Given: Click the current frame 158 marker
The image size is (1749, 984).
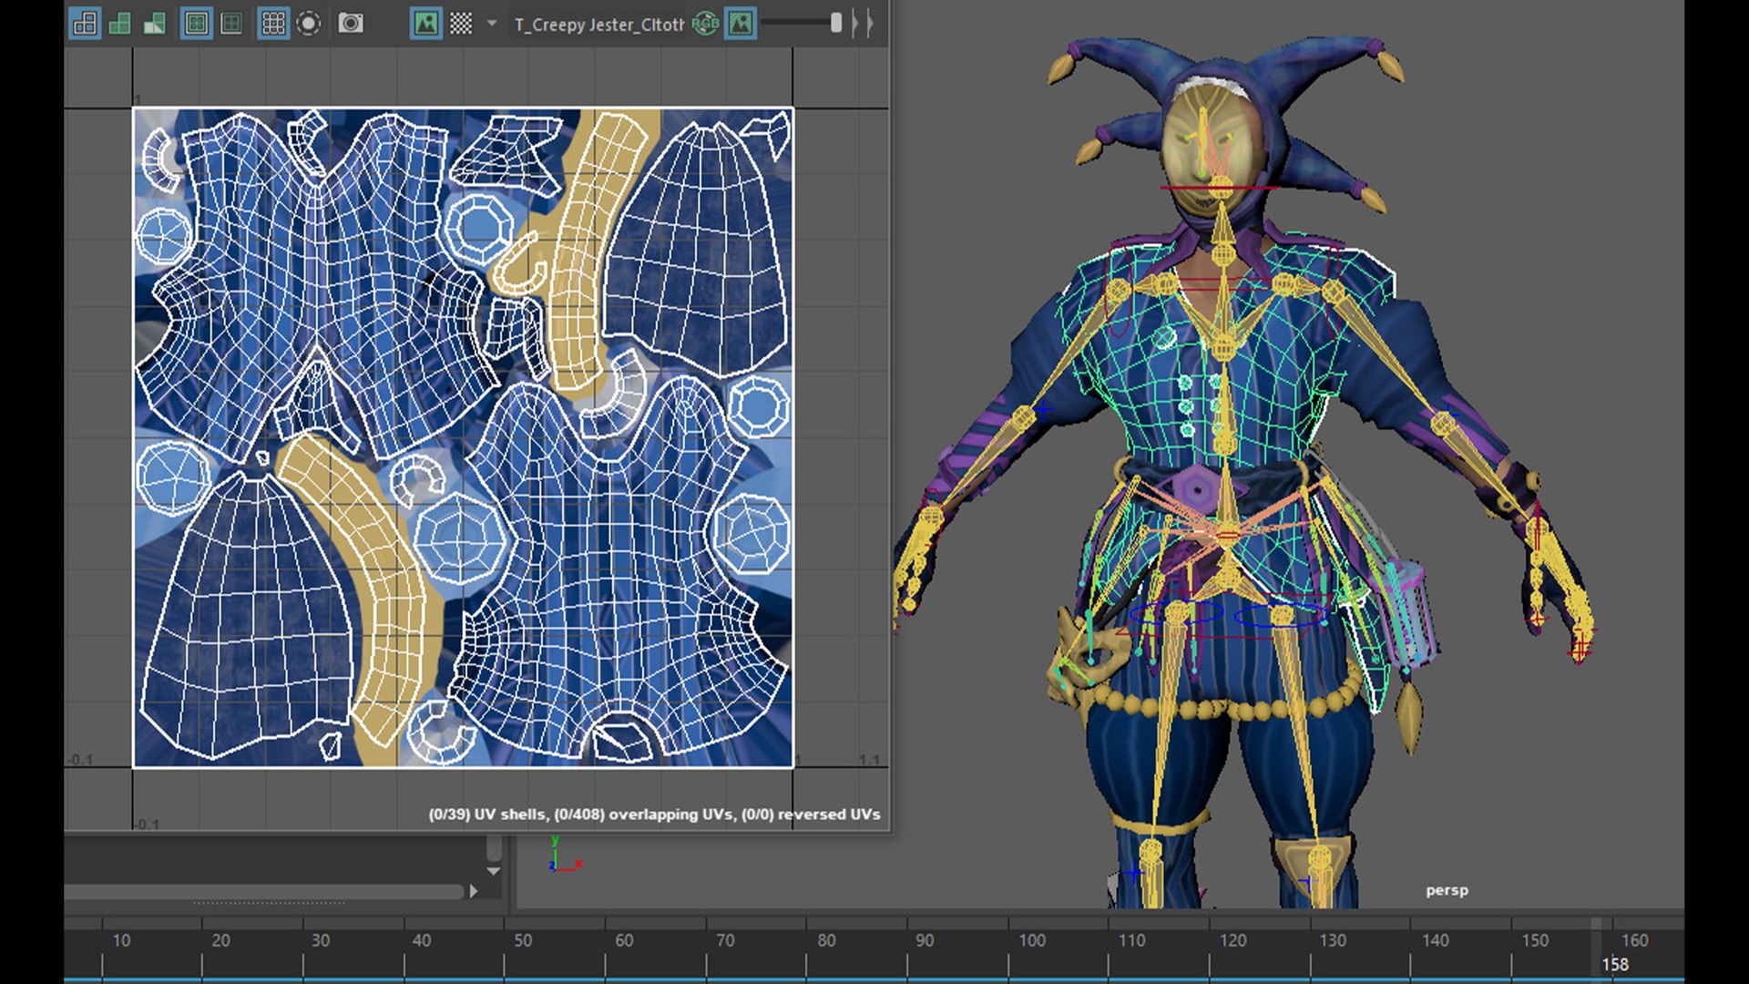Looking at the screenshot, I should pyautogui.click(x=1615, y=964).
